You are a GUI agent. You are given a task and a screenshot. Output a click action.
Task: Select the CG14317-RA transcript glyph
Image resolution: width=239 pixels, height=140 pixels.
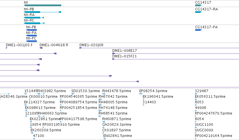[x=199, y=12]
